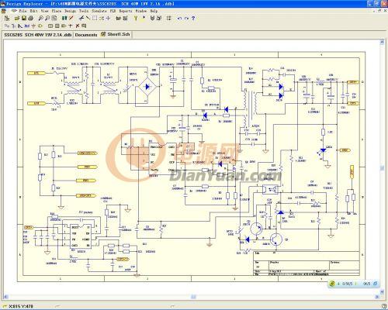
Task: Select inside area with the dashed-rectangle icon
Action: click(x=95, y=18)
